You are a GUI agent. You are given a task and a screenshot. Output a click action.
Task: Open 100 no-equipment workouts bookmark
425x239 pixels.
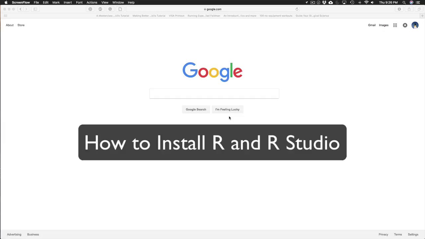pyautogui.click(x=276, y=16)
